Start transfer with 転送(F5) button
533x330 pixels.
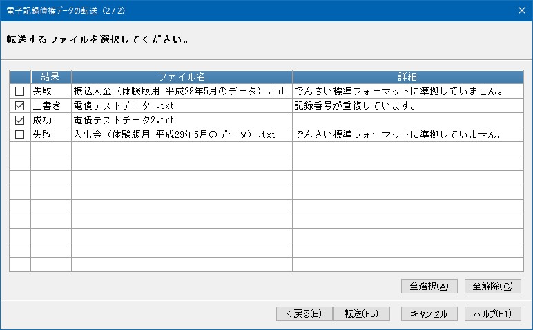[x=361, y=313]
